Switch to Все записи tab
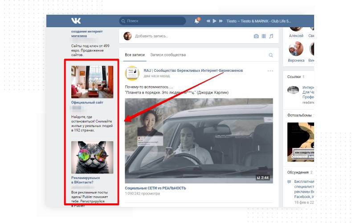352x223 pixels. (x=135, y=54)
